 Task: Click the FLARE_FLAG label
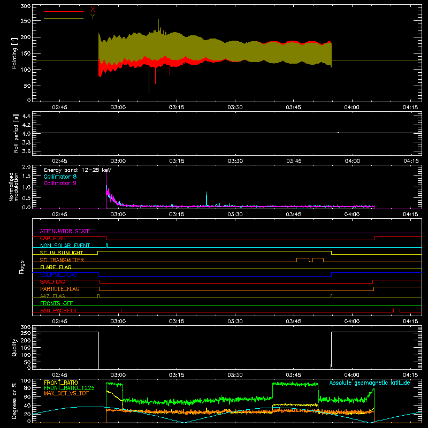click(x=56, y=267)
